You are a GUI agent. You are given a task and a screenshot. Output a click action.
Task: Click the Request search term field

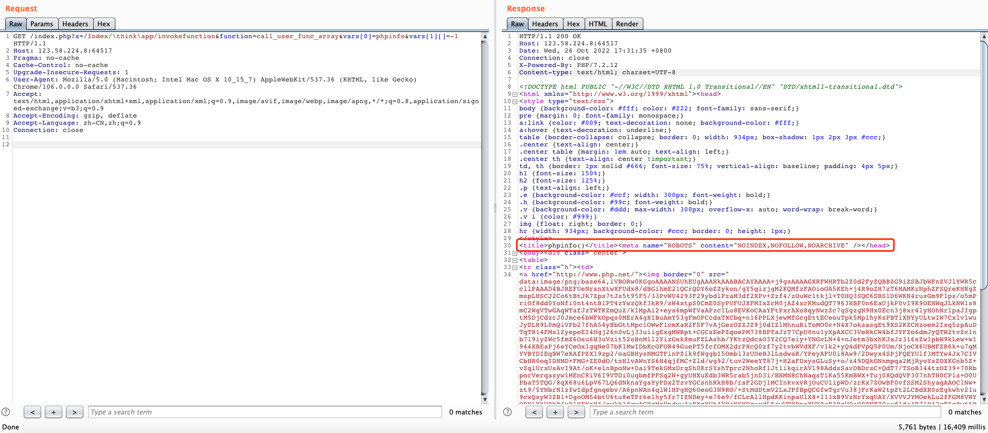point(265,412)
